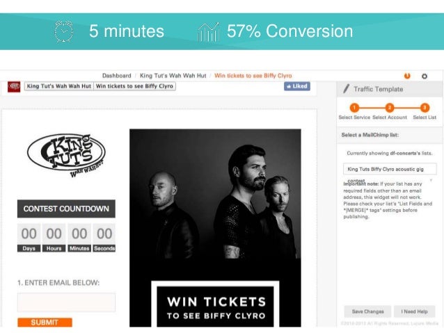Click the orange power icon in header
This screenshot has height=333, width=444.
click(407, 76)
